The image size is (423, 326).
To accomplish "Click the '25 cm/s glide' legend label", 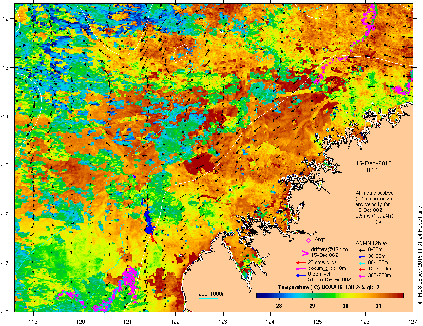I will point(322,262).
